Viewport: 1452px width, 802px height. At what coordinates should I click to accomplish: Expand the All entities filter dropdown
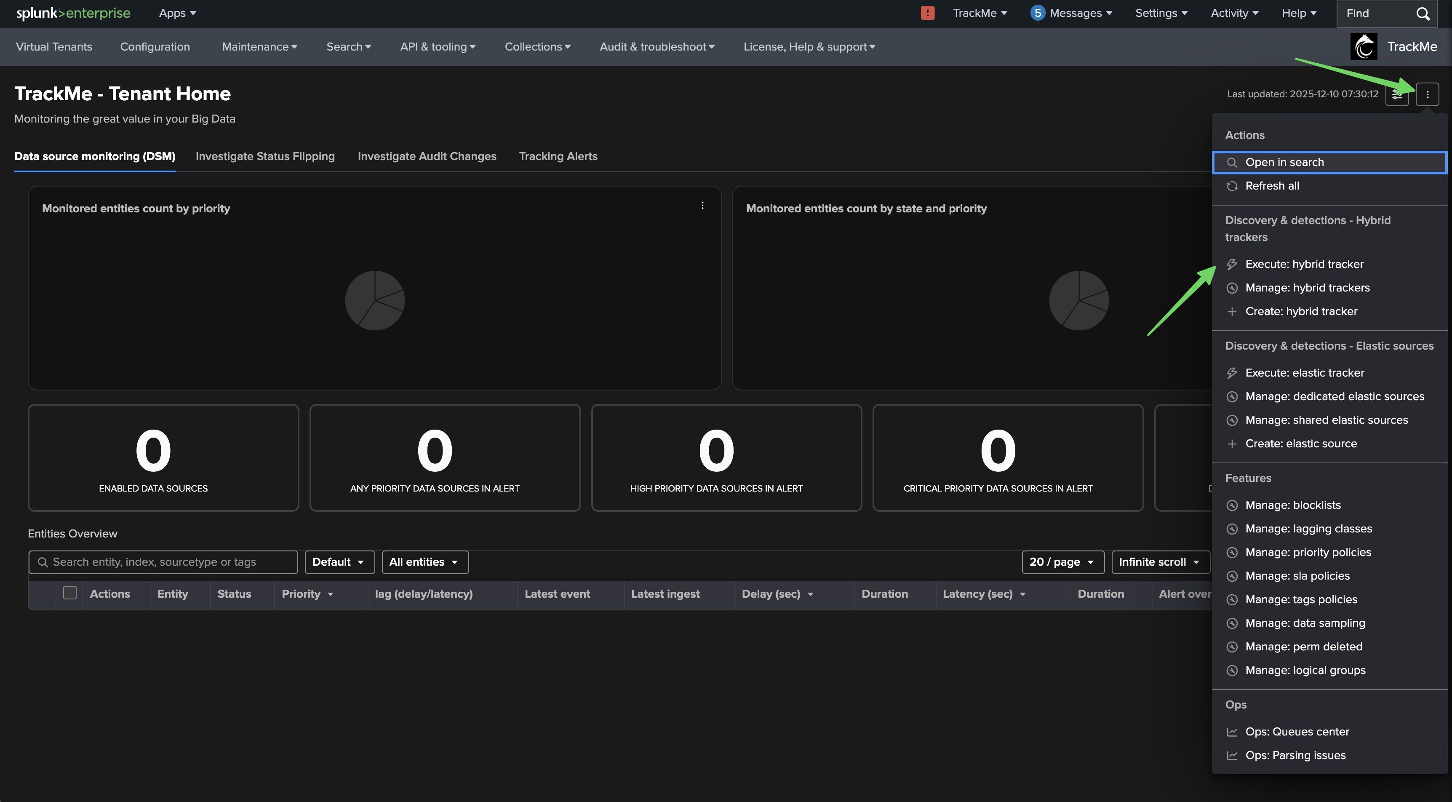coord(425,562)
